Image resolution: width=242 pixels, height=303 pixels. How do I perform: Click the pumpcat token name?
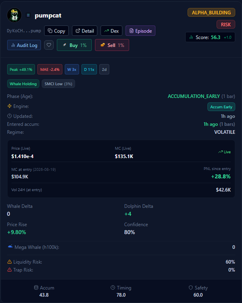point(48,16)
